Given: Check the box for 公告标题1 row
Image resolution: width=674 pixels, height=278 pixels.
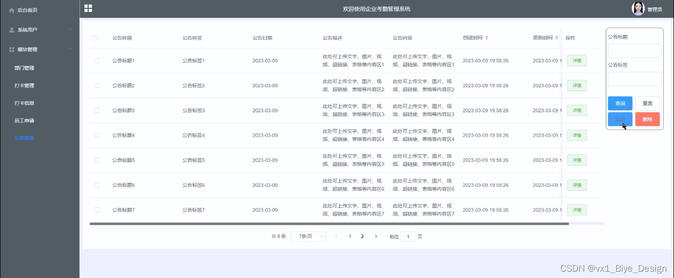Looking at the screenshot, I should pos(97,61).
